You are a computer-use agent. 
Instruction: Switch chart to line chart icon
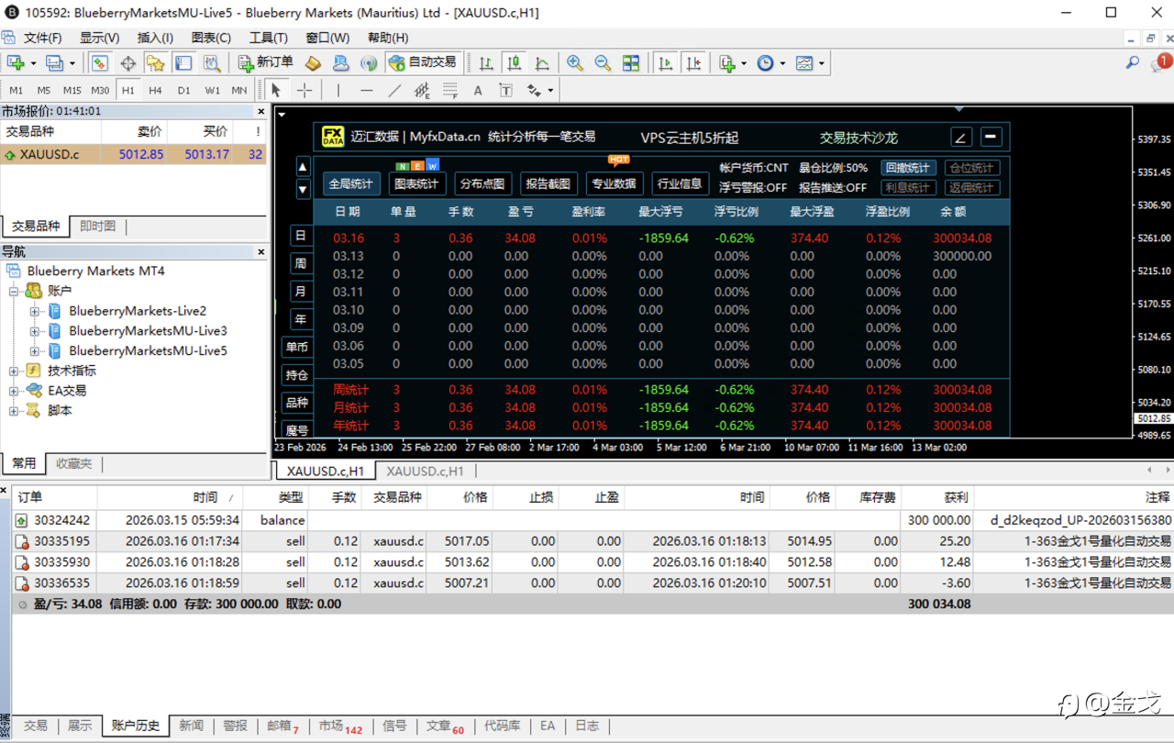pyautogui.click(x=542, y=63)
